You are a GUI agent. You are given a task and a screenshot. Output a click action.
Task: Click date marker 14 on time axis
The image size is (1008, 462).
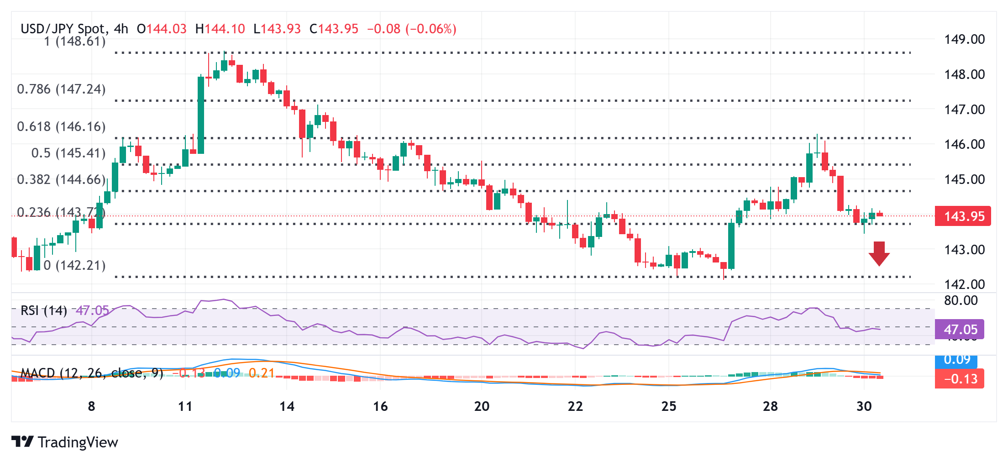coord(287,406)
